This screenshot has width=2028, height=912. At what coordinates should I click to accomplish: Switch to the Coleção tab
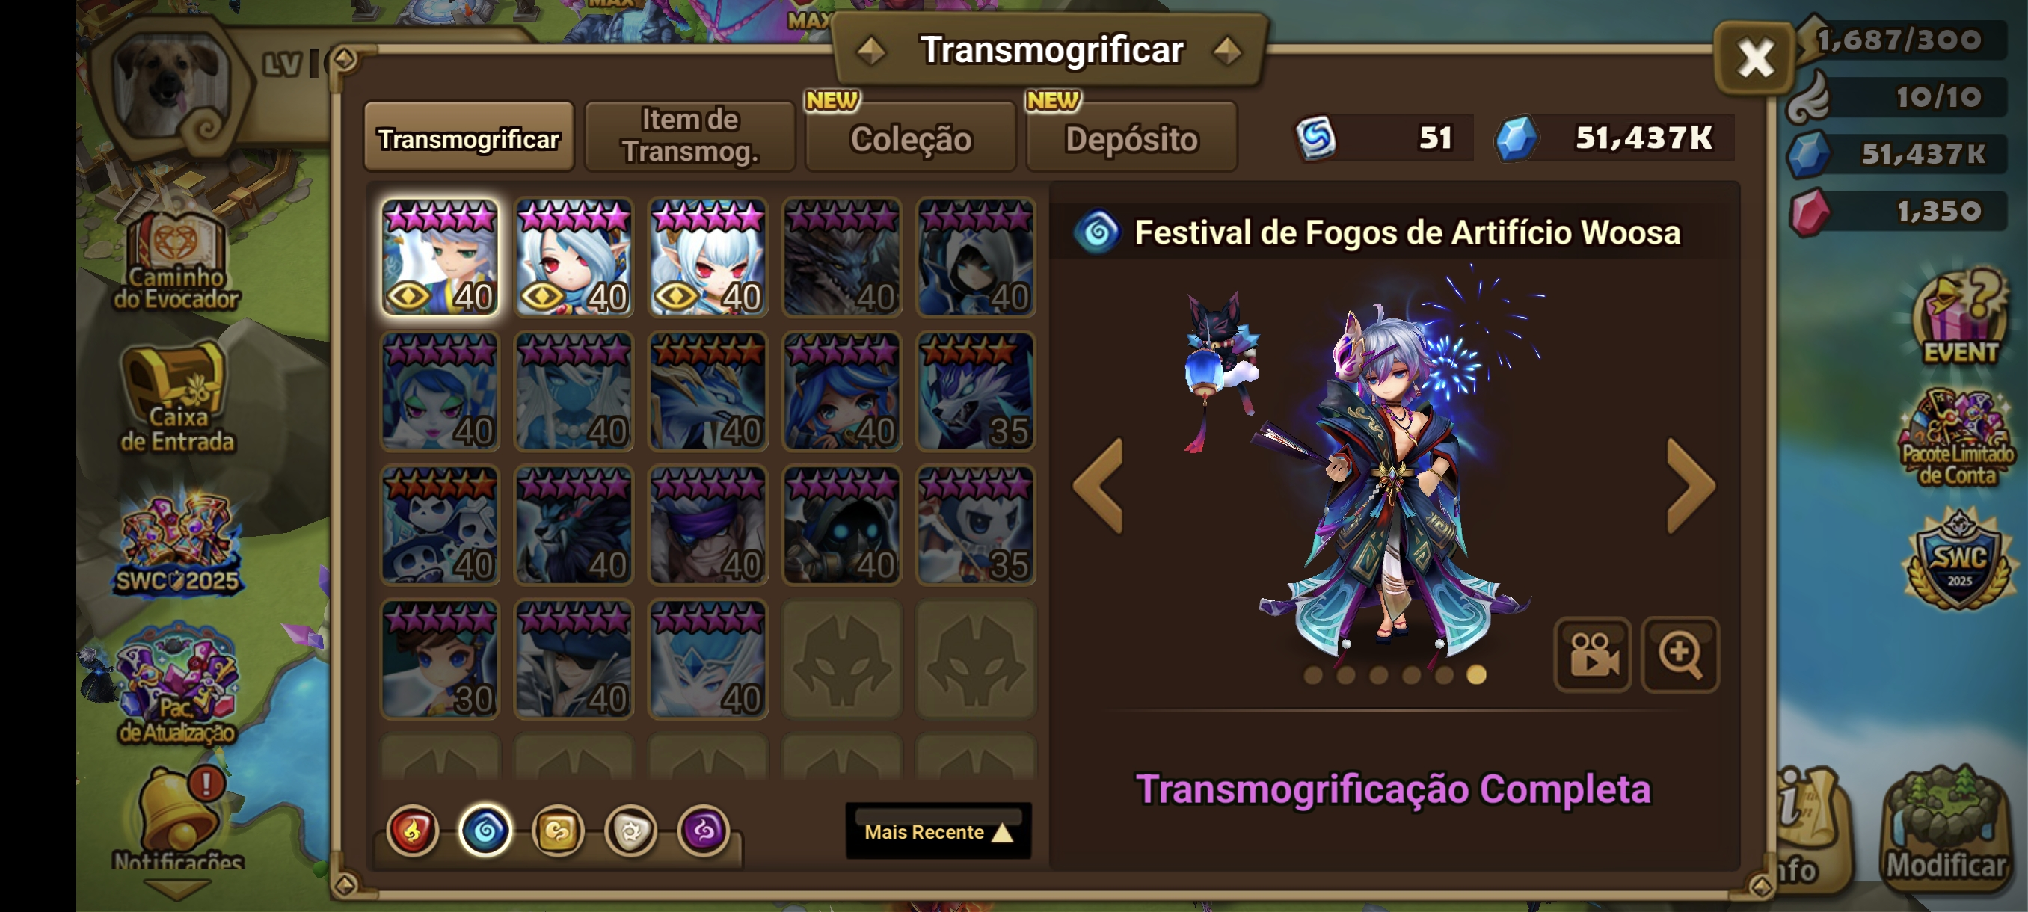click(x=911, y=138)
